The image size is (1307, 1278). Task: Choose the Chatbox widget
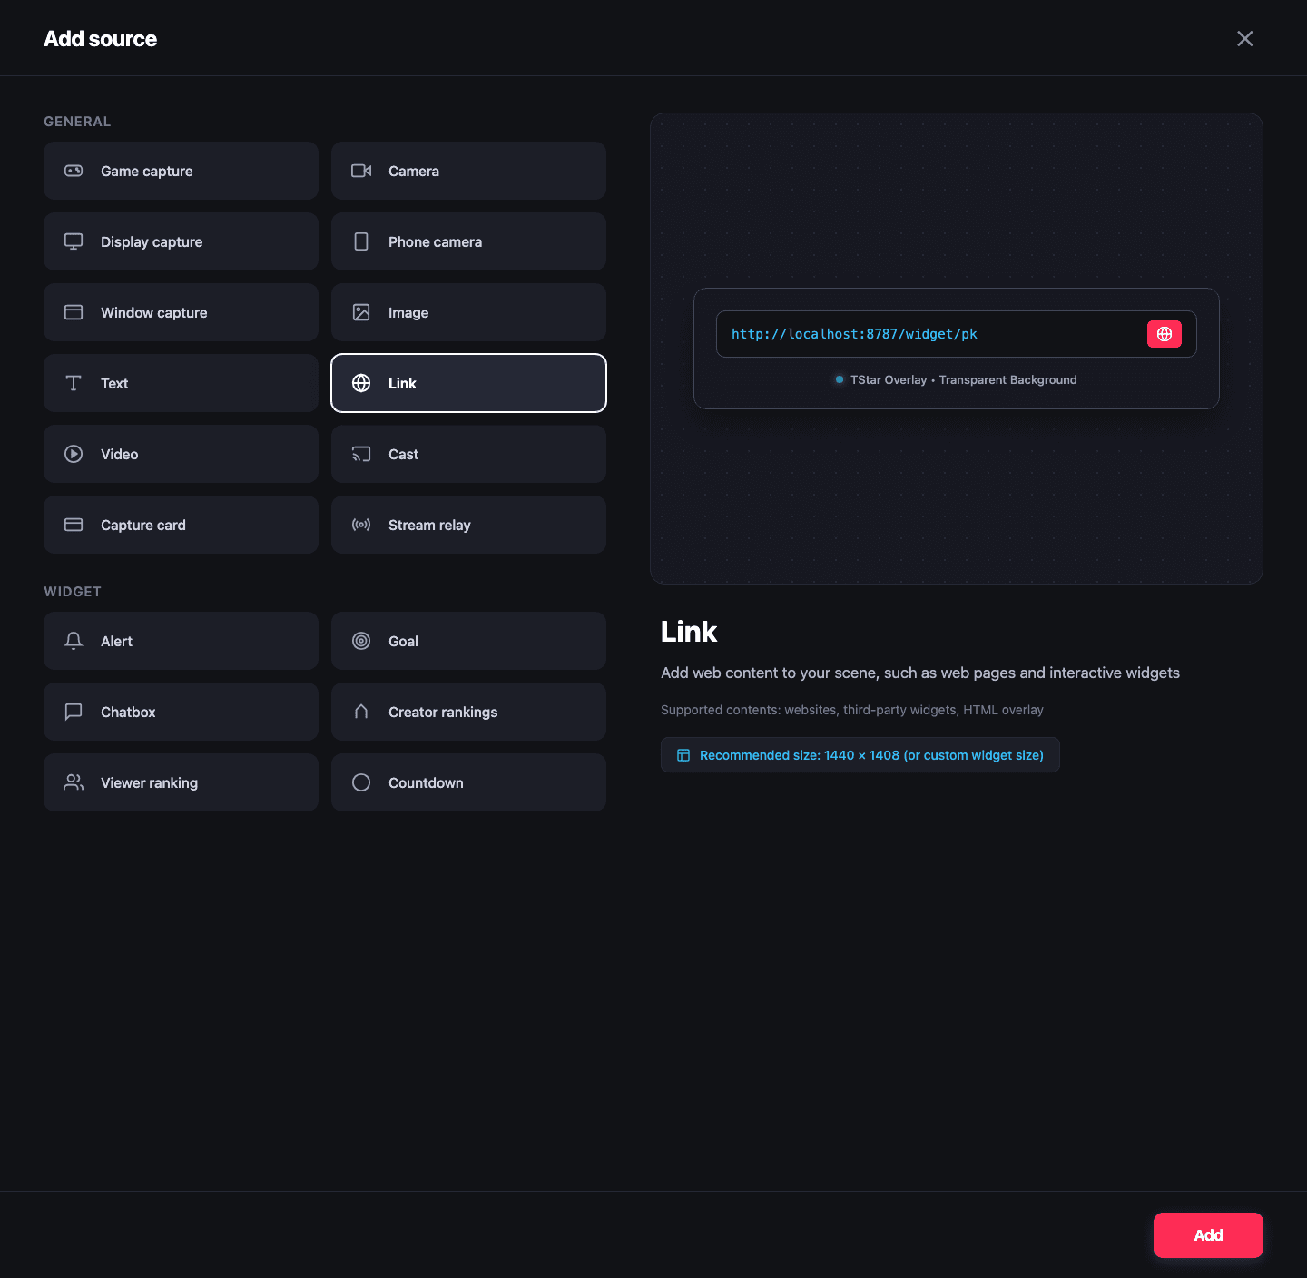181,712
